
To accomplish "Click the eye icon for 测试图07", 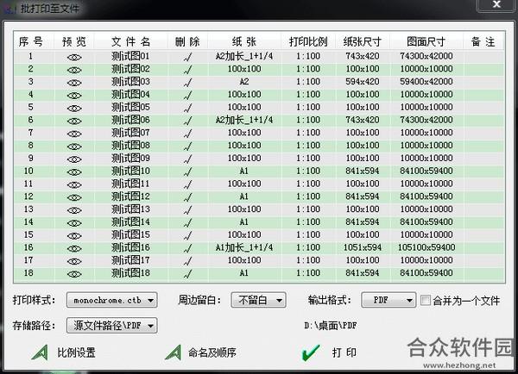I will pos(74,134).
